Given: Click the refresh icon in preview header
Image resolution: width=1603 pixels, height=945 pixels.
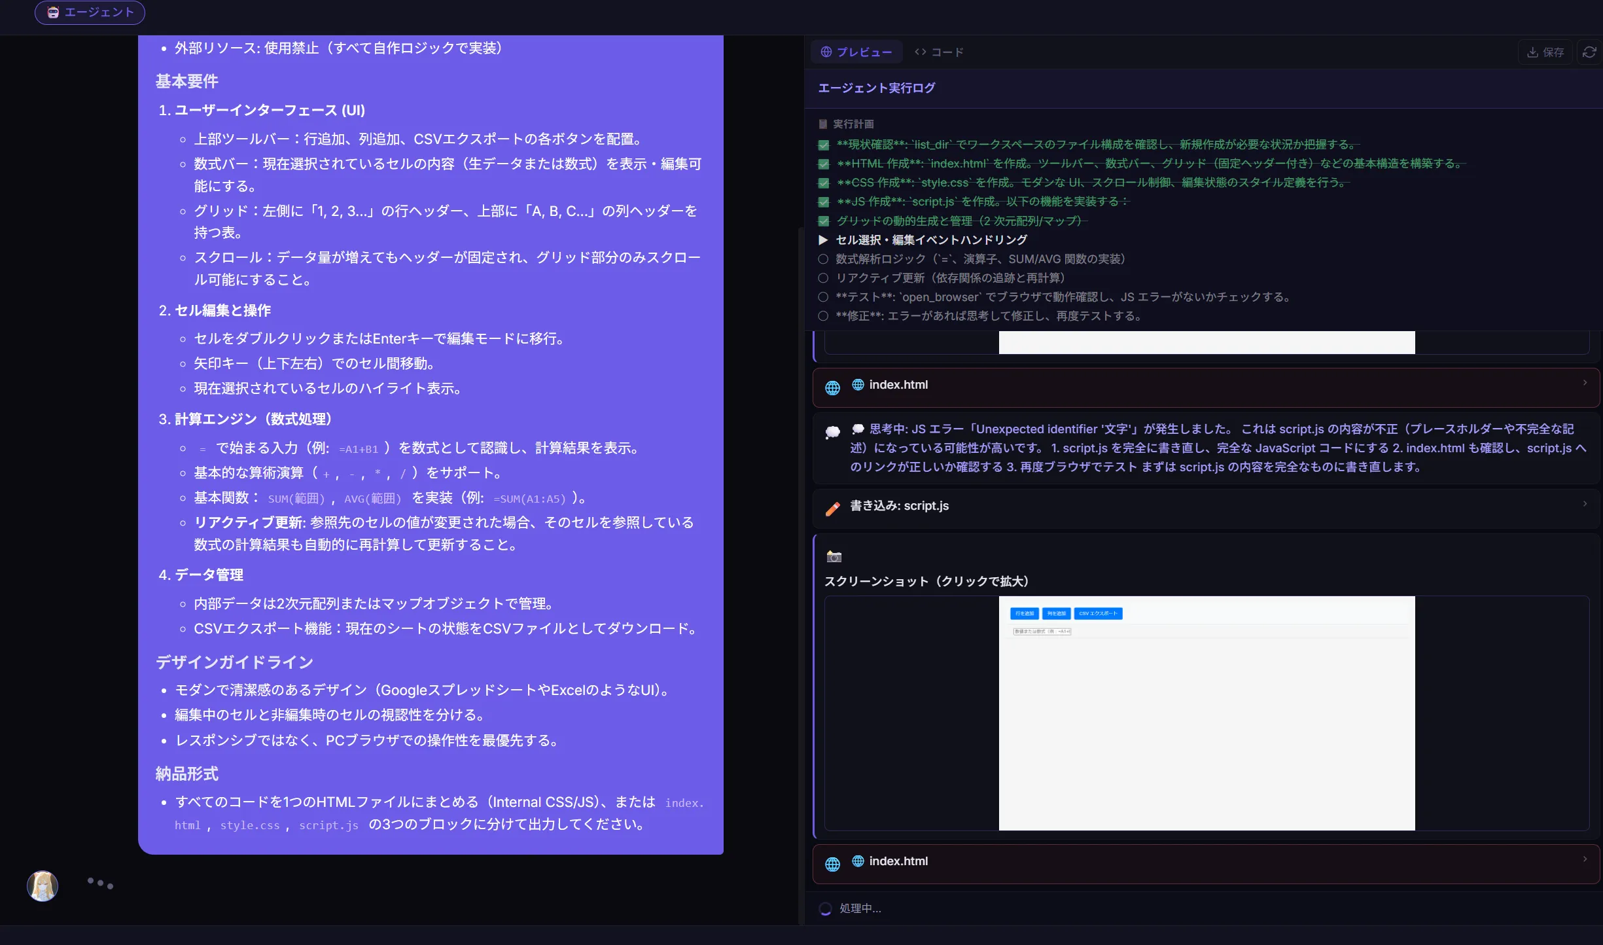Looking at the screenshot, I should click(1589, 52).
